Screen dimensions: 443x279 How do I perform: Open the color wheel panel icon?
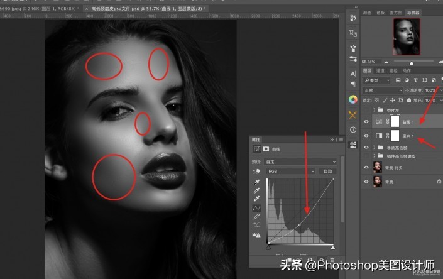point(353,99)
